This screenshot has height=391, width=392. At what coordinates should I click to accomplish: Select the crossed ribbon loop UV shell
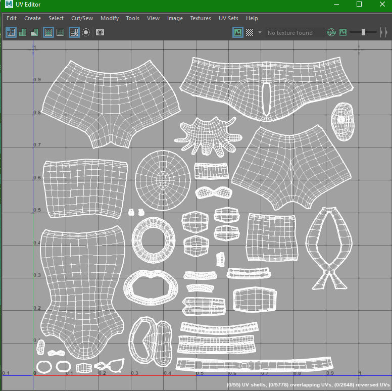click(x=329, y=248)
